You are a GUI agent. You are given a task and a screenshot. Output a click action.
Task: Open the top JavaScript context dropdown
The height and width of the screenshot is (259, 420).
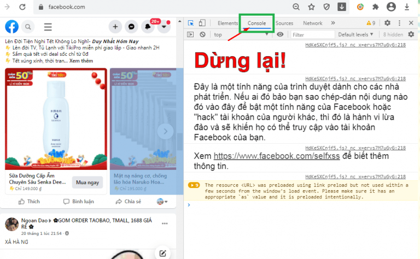[241, 34]
